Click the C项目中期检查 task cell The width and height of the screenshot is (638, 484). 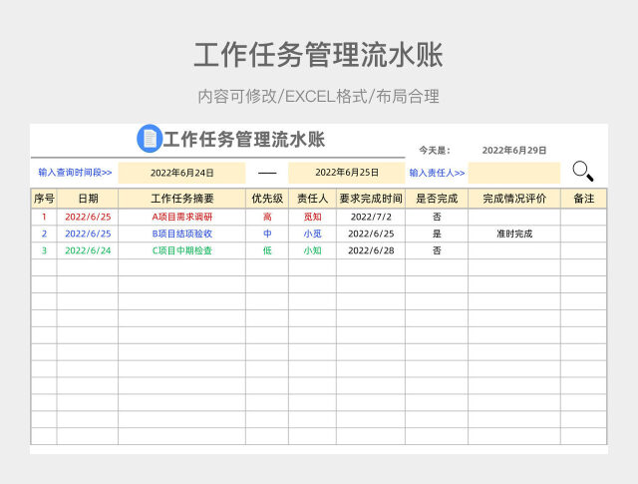(x=181, y=250)
